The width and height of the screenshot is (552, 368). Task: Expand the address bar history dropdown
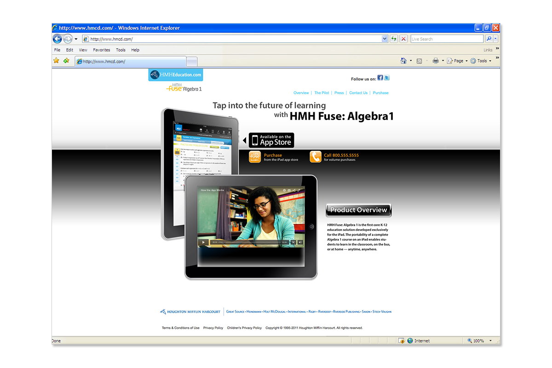click(385, 39)
